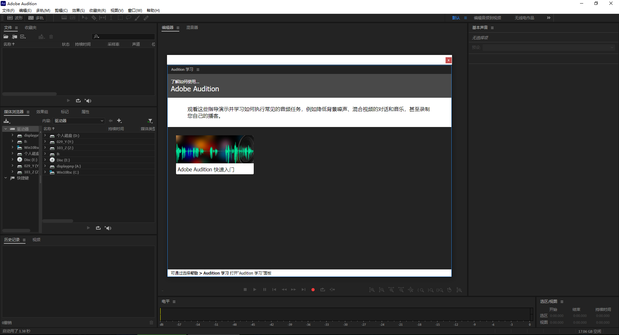This screenshot has height=335, width=619.
Task: Select the Spot Healing Brush tool
Action: coord(146,18)
